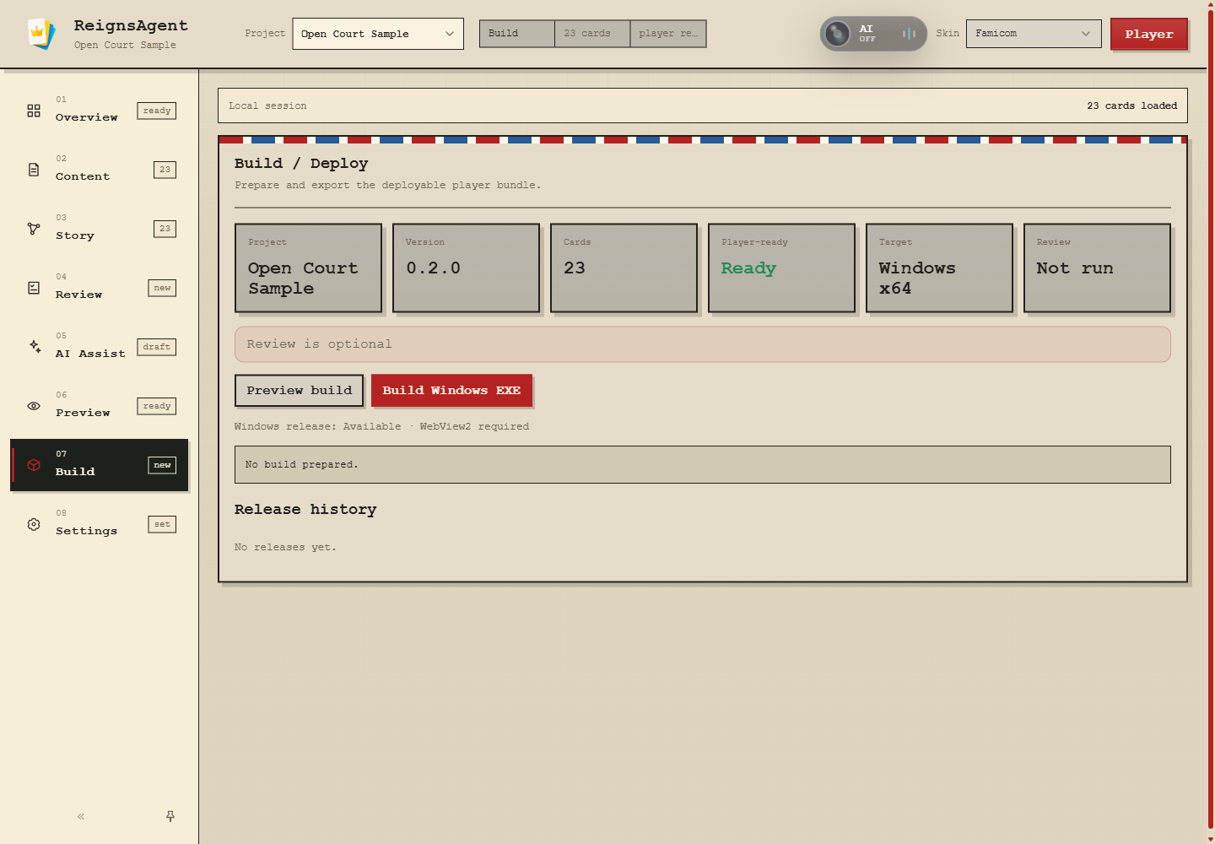Click the Local session label
Screen dimensions: 1215x844
click(x=267, y=105)
